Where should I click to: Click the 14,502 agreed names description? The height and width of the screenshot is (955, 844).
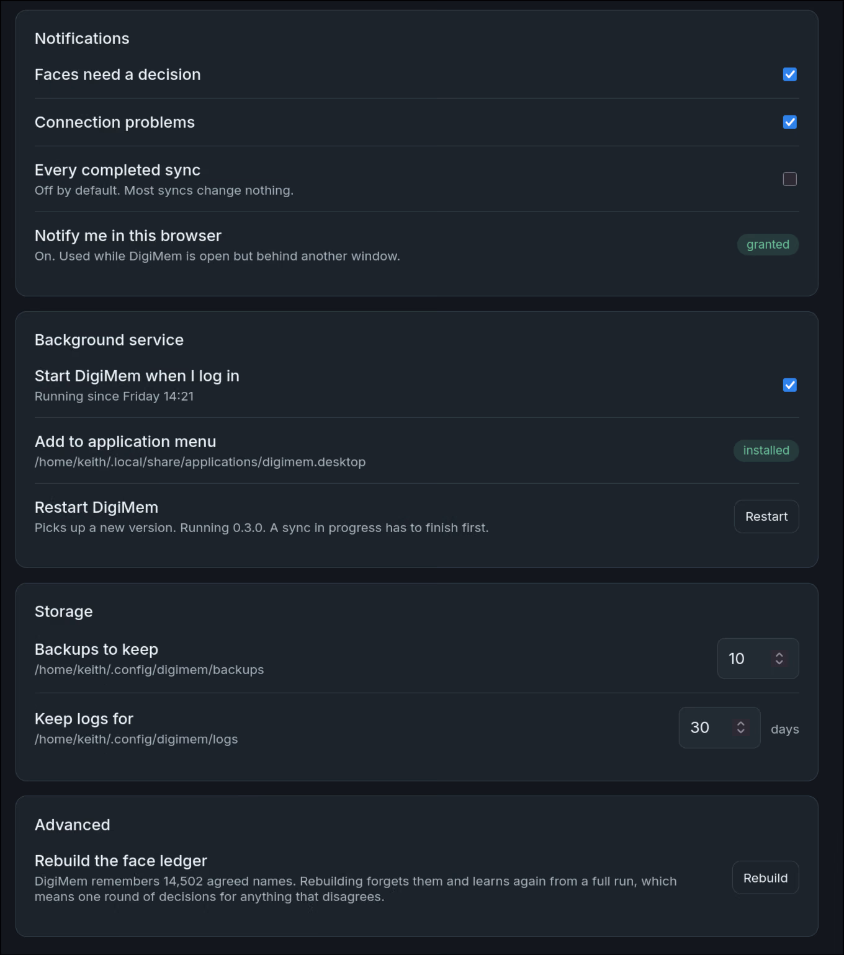356,889
